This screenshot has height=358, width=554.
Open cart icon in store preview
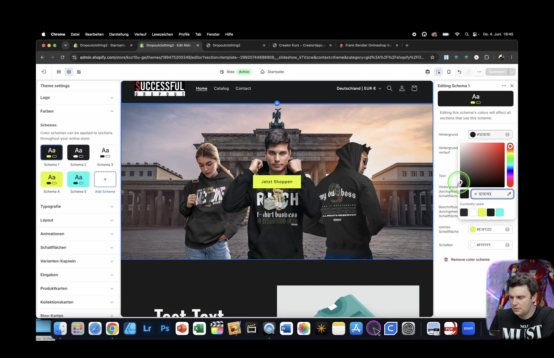414,88
